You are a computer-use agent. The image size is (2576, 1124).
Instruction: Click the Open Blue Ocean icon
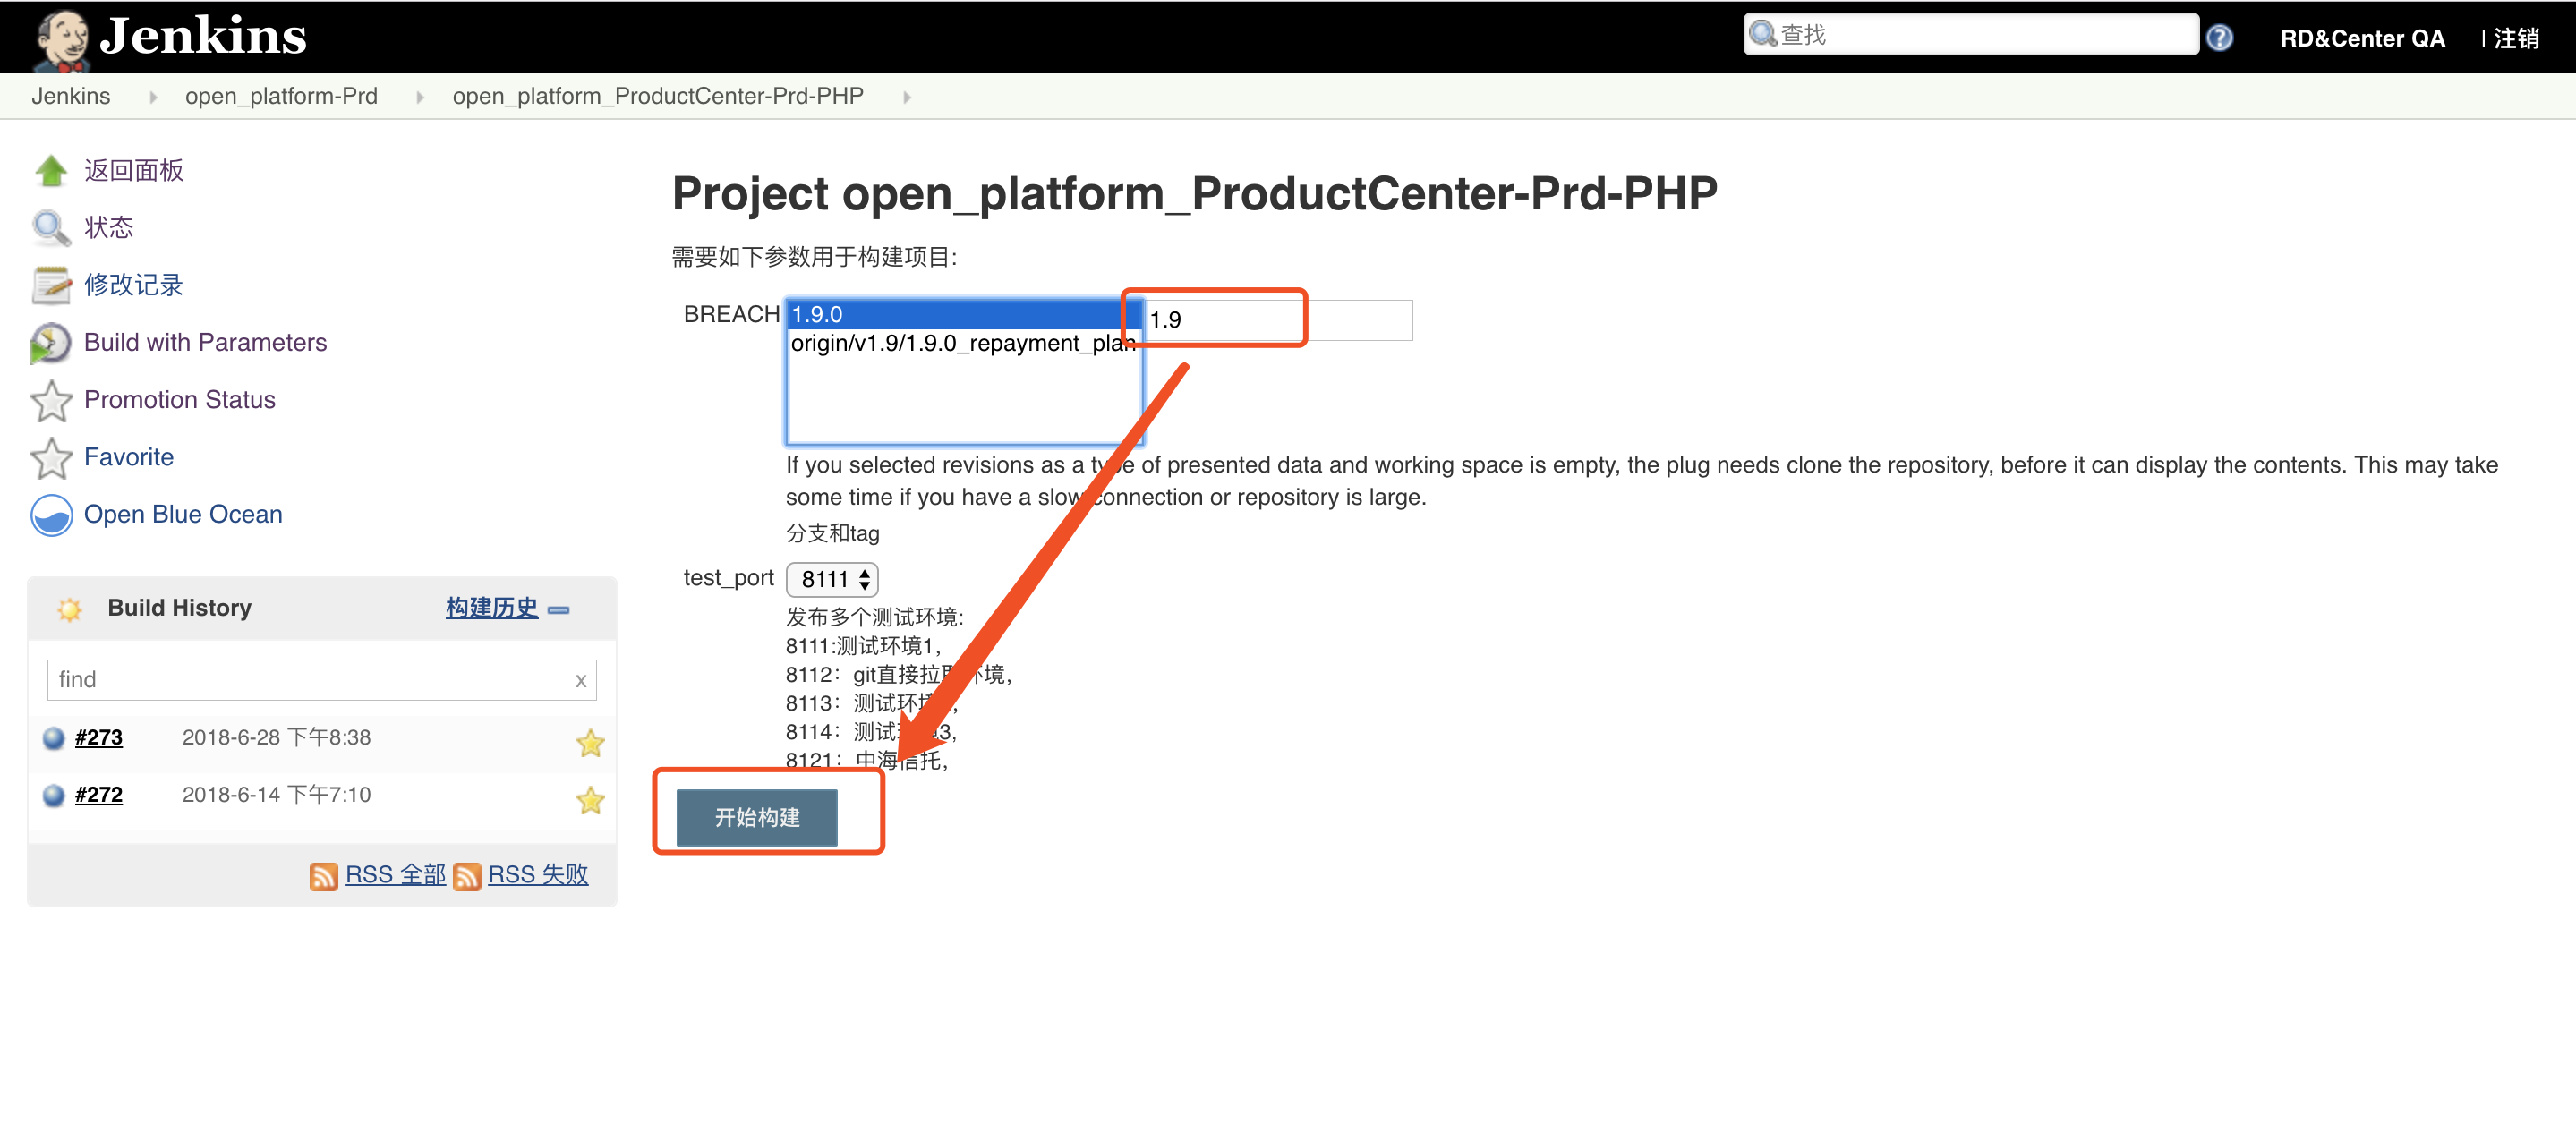tap(50, 515)
